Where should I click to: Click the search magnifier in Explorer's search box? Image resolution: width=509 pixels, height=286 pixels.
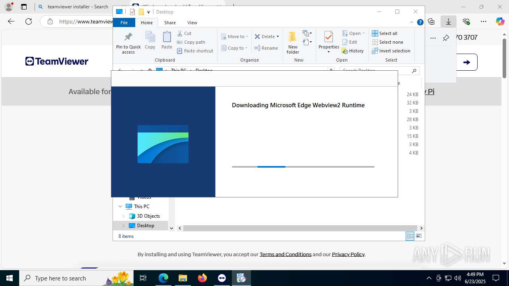tap(414, 71)
